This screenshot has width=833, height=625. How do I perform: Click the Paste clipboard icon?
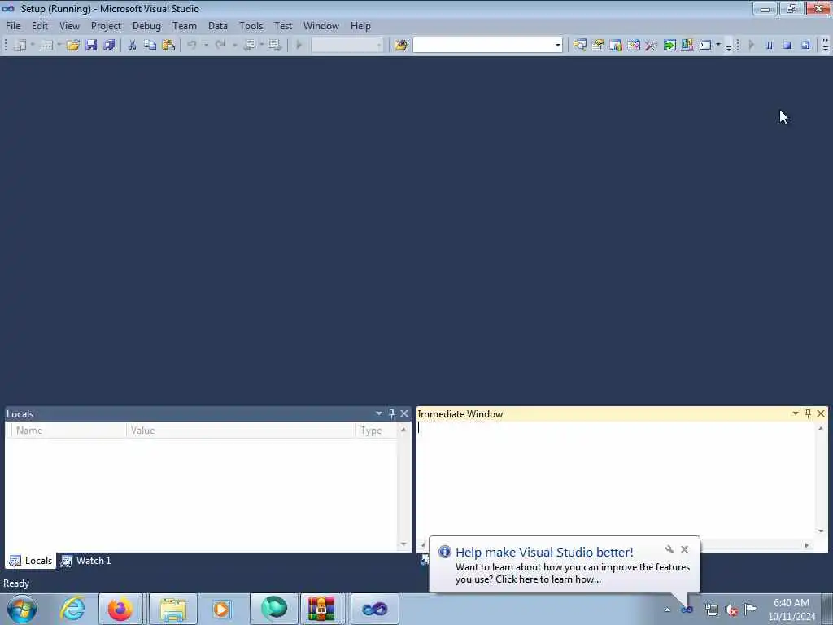coord(168,46)
